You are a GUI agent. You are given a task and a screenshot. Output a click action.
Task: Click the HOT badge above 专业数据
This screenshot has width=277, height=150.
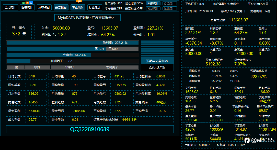79,2
